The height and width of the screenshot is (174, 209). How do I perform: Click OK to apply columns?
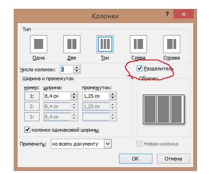tap(136, 159)
